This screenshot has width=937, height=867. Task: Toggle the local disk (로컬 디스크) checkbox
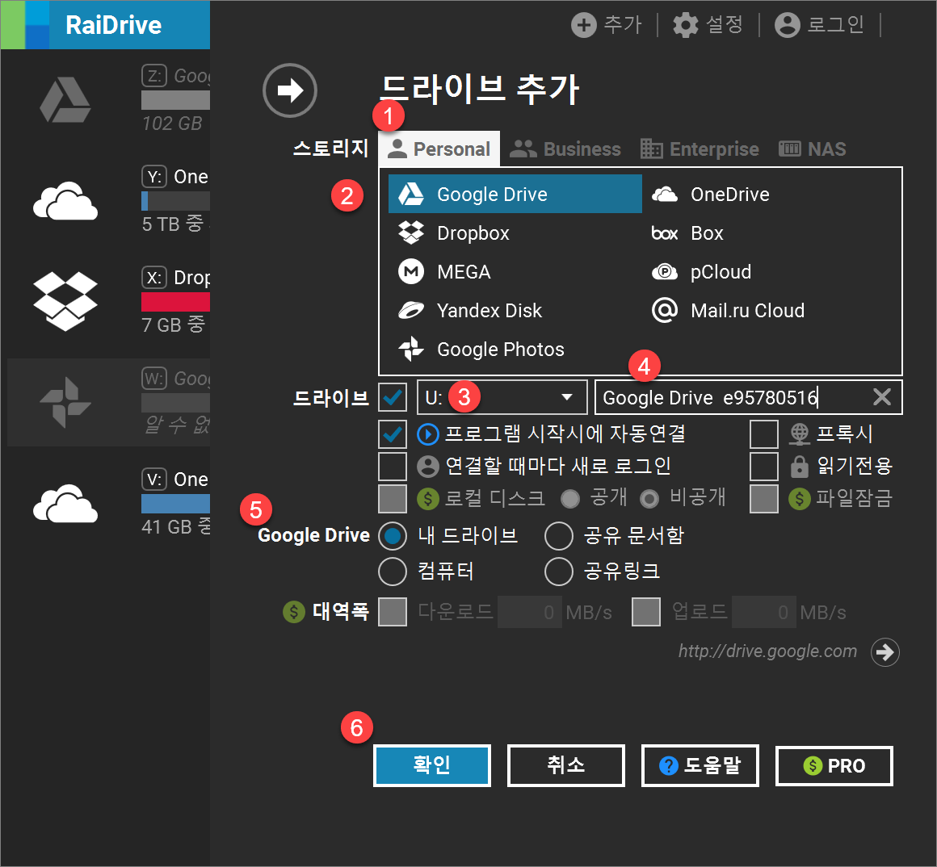pos(393,499)
